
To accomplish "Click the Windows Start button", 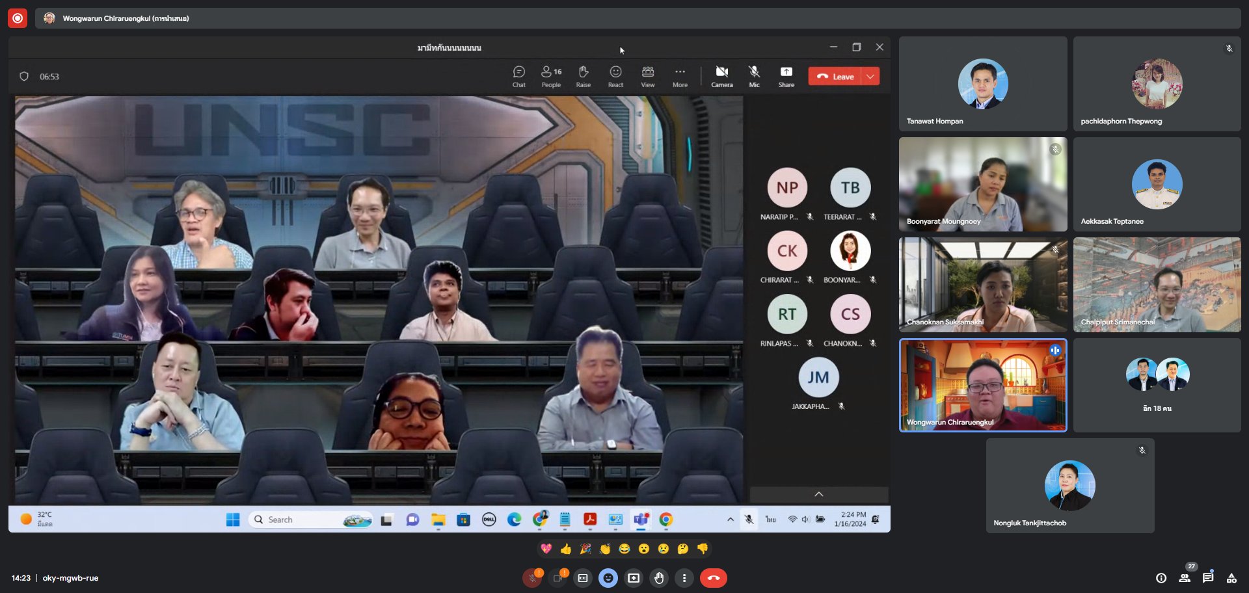I will pos(233,520).
